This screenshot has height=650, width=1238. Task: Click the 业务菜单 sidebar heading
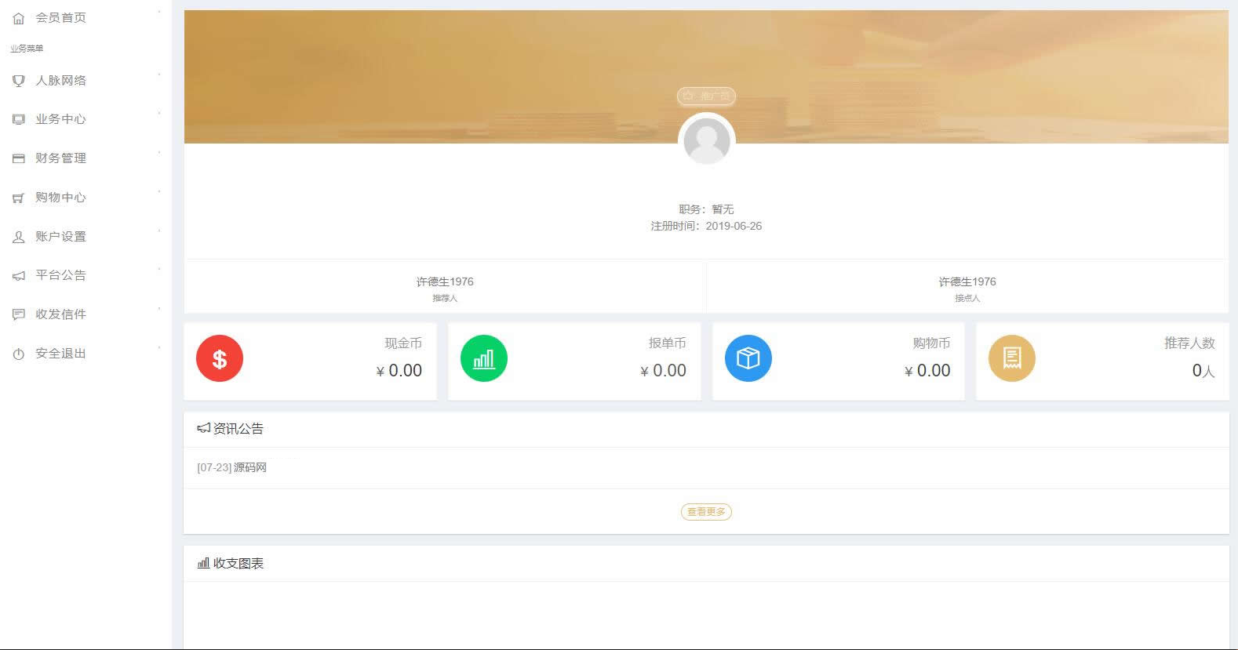click(27, 49)
